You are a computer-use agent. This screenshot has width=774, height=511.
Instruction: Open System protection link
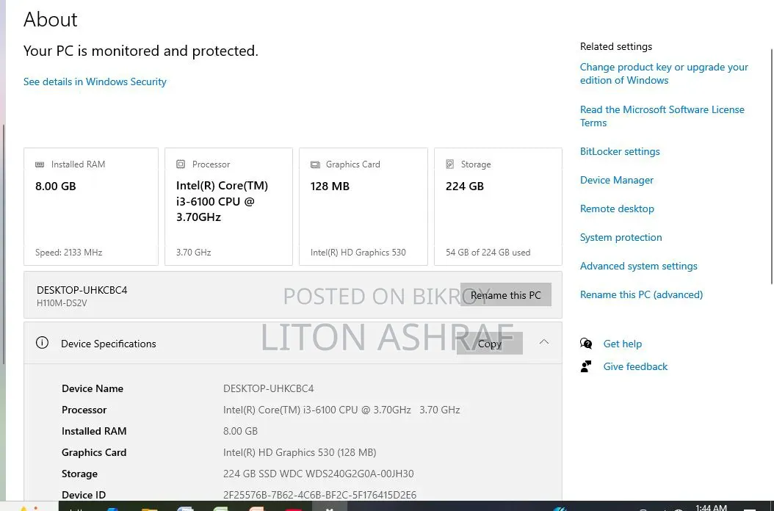[x=621, y=237]
